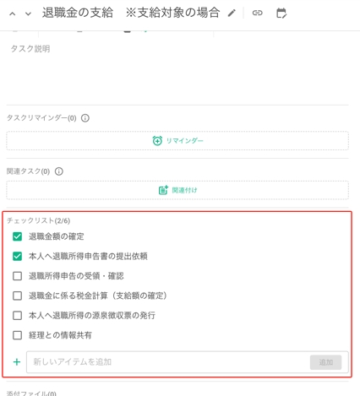This screenshot has height=396, width=360.
Task: Uncheck 退職金額の確定 checkbox
Action: click(17, 236)
